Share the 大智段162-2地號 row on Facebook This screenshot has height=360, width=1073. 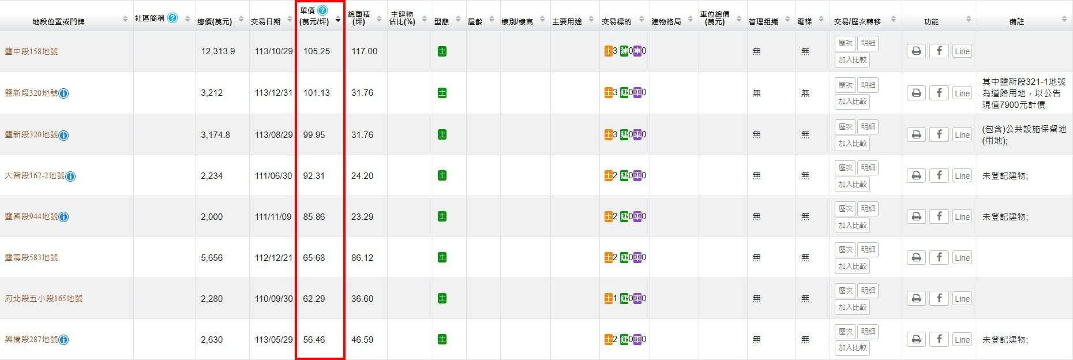tap(939, 175)
